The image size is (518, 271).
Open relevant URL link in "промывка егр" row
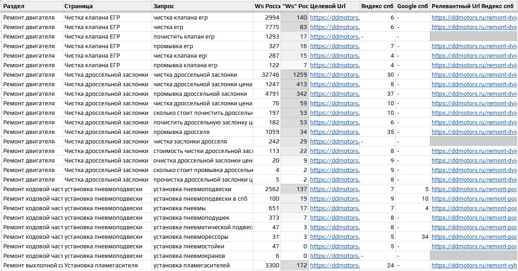pyautogui.click(x=474, y=46)
